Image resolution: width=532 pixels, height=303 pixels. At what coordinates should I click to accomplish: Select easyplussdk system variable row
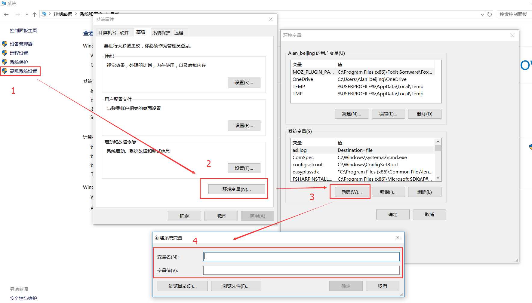point(362,172)
